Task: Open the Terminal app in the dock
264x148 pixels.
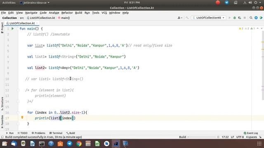Action: (x=42, y=143)
